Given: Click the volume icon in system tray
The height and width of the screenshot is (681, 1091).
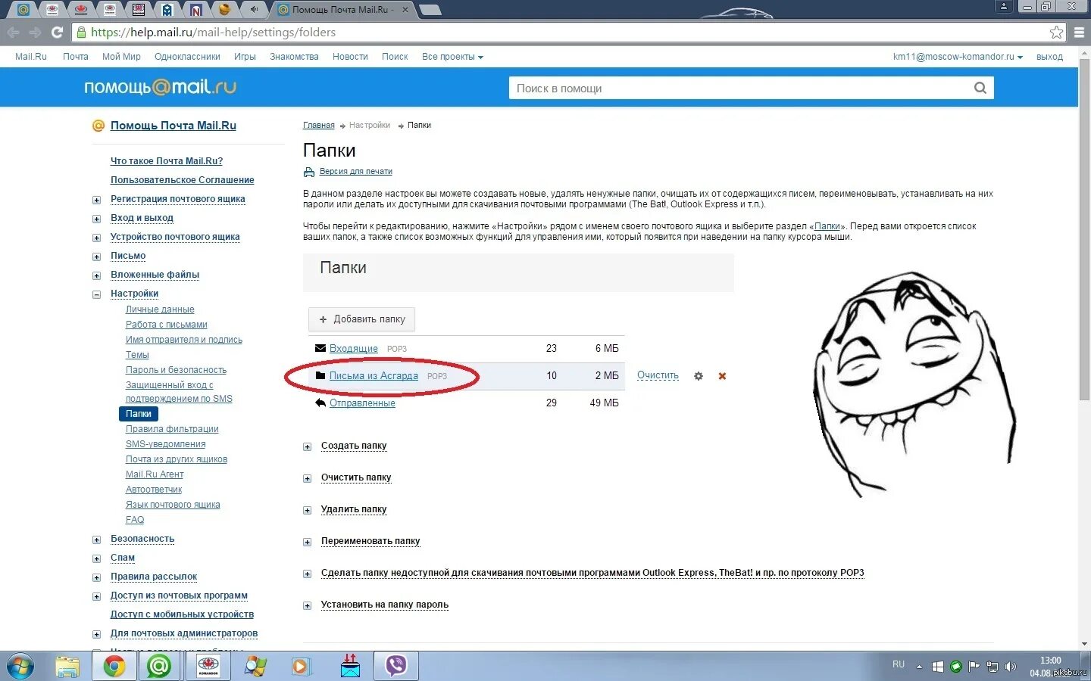Looking at the screenshot, I should 1010,667.
